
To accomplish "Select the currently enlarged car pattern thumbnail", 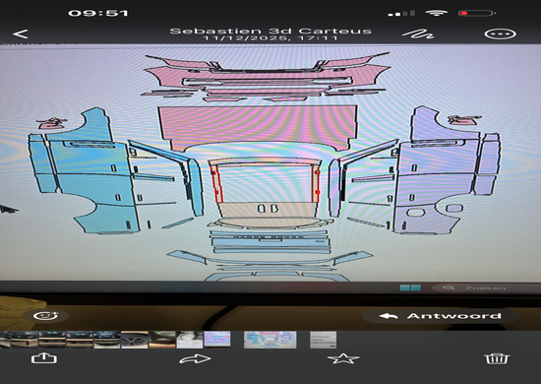I will click(270, 340).
